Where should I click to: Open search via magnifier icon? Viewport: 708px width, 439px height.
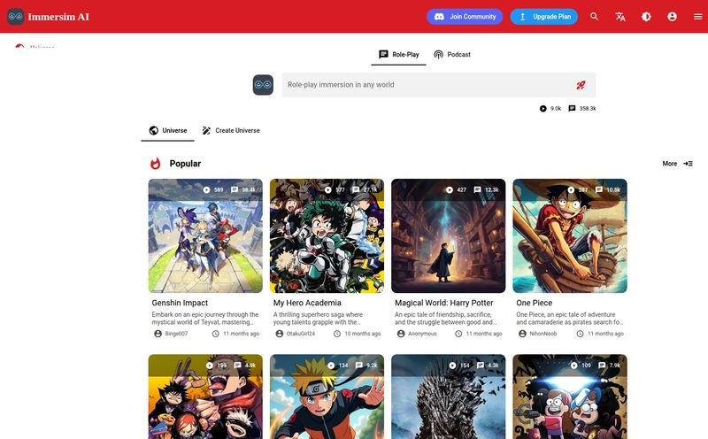tap(594, 17)
